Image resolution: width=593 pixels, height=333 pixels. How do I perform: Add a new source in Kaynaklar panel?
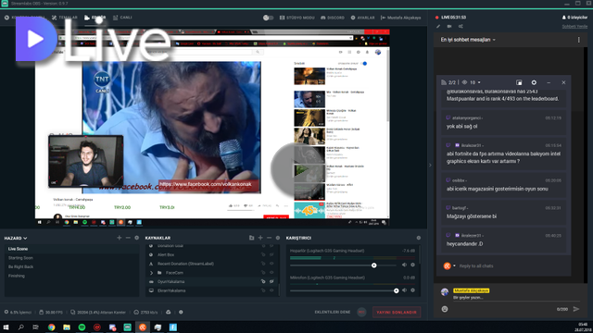(x=260, y=238)
